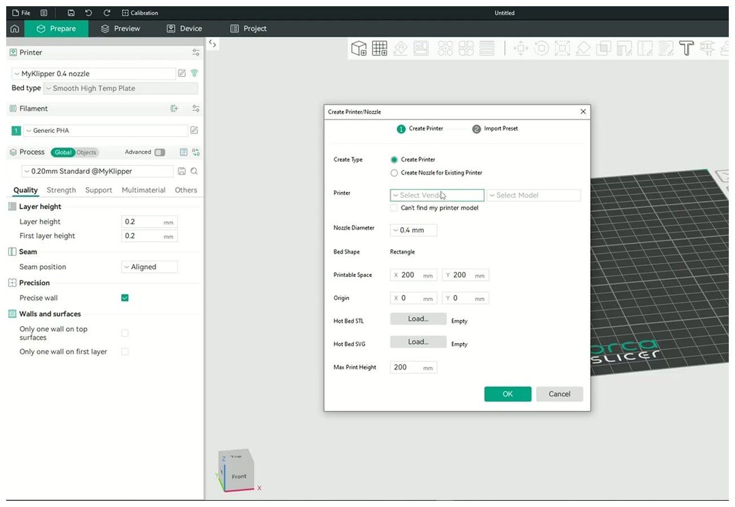Toggle the Advanced mode switch
This screenshot has height=507, width=735.
[x=160, y=152]
